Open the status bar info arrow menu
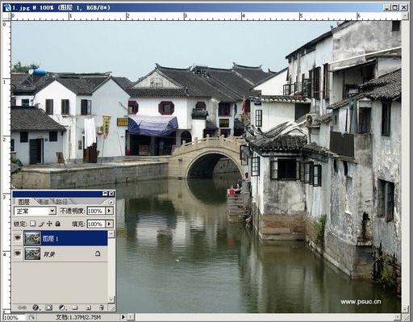The width and height of the screenshot is (413, 322). (123, 317)
